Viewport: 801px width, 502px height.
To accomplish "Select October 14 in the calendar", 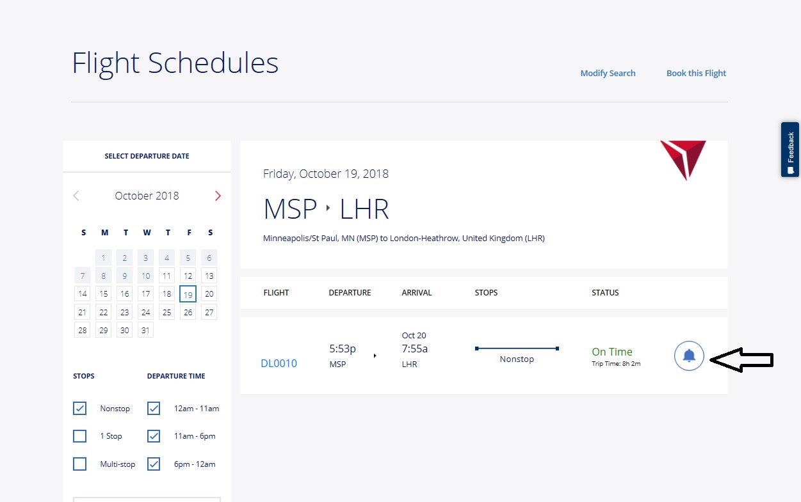I will tap(82, 294).
